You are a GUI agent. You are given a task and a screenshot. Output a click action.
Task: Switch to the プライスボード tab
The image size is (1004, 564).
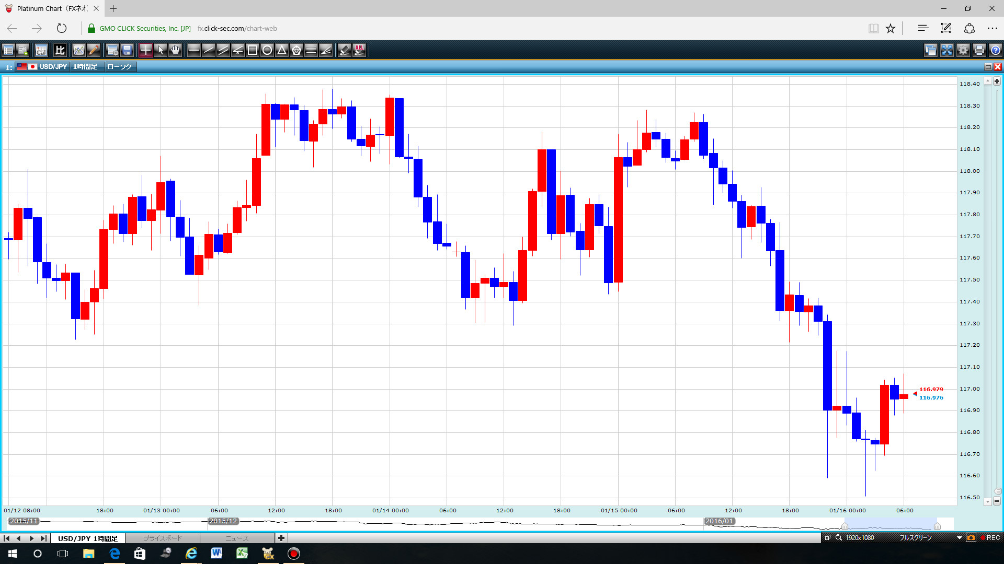163,538
